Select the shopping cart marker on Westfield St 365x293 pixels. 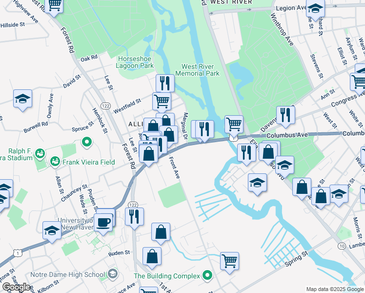[162, 102]
